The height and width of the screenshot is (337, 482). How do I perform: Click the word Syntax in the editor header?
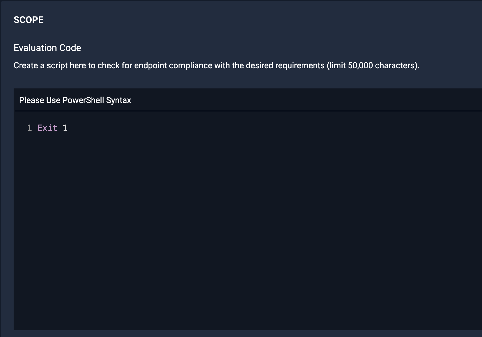[119, 100]
